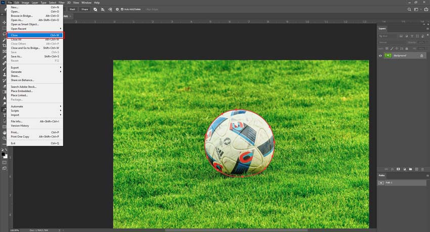Select the Crop tool
This screenshot has width=430, height=232.
(4, 45)
